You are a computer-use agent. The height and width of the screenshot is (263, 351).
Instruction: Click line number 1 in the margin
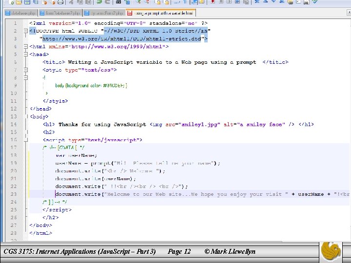click(15, 23)
